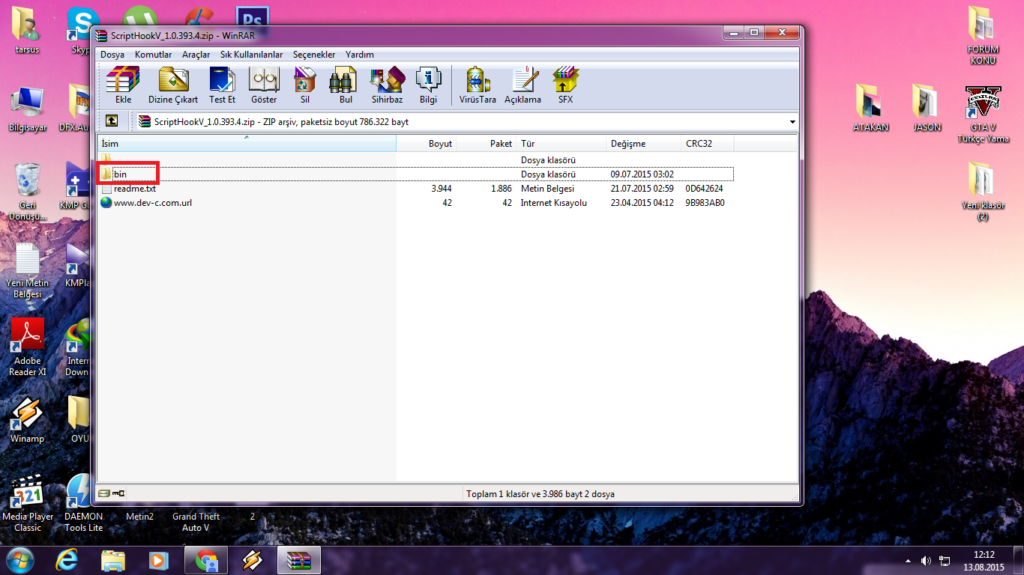This screenshot has height=575, width=1024.
Task: Select the tarsus user folder icon
Action: pos(27,31)
